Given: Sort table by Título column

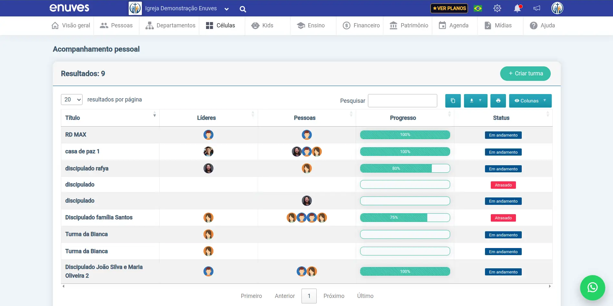Looking at the screenshot, I should pos(110,118).
